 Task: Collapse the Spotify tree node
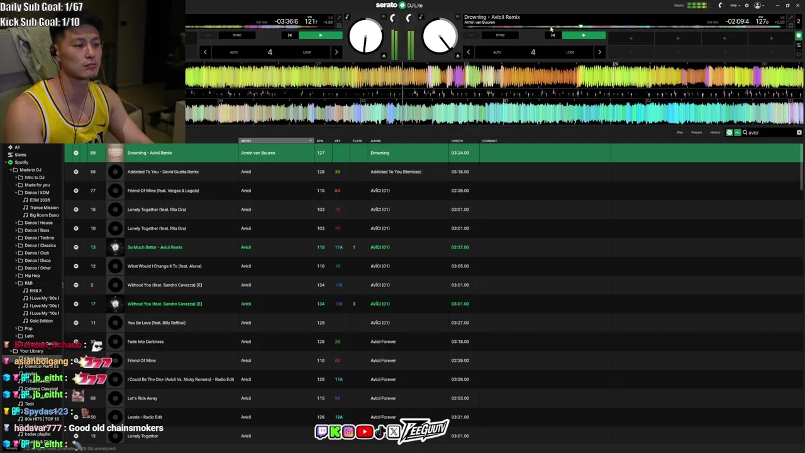click(x=5, y=162)
